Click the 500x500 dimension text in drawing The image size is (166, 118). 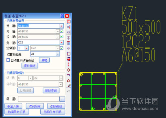141,27
